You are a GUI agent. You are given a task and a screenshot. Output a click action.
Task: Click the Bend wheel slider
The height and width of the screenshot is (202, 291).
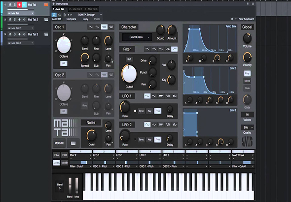[70, 186]
